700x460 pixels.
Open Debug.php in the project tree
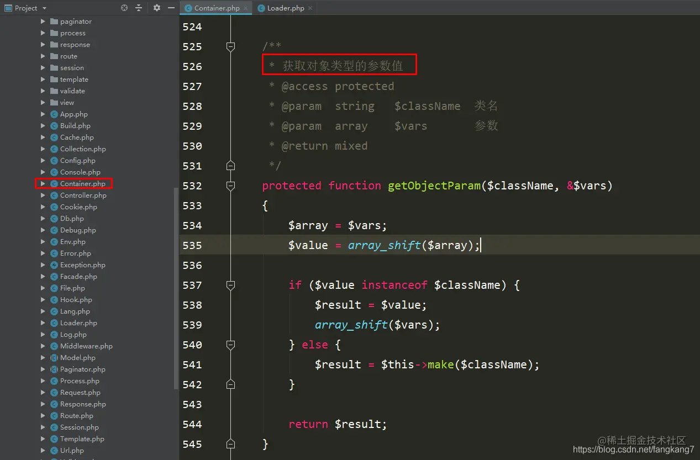point(78,230)
